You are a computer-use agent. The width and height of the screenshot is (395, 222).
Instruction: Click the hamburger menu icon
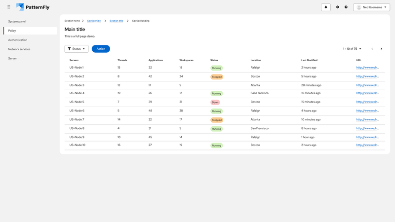9,7
